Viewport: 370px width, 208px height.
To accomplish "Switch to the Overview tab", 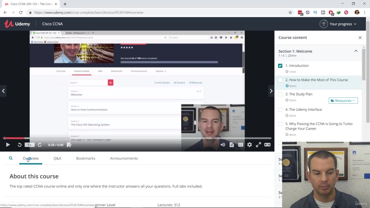I will [x=31, y=158].
